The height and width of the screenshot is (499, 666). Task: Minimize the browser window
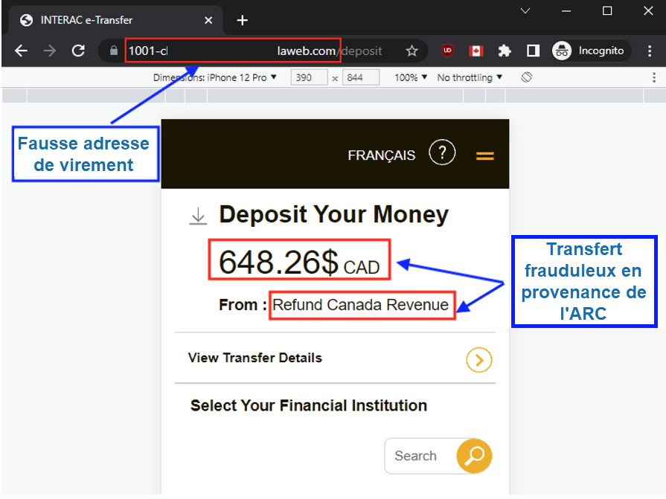[x=566, y=11]
